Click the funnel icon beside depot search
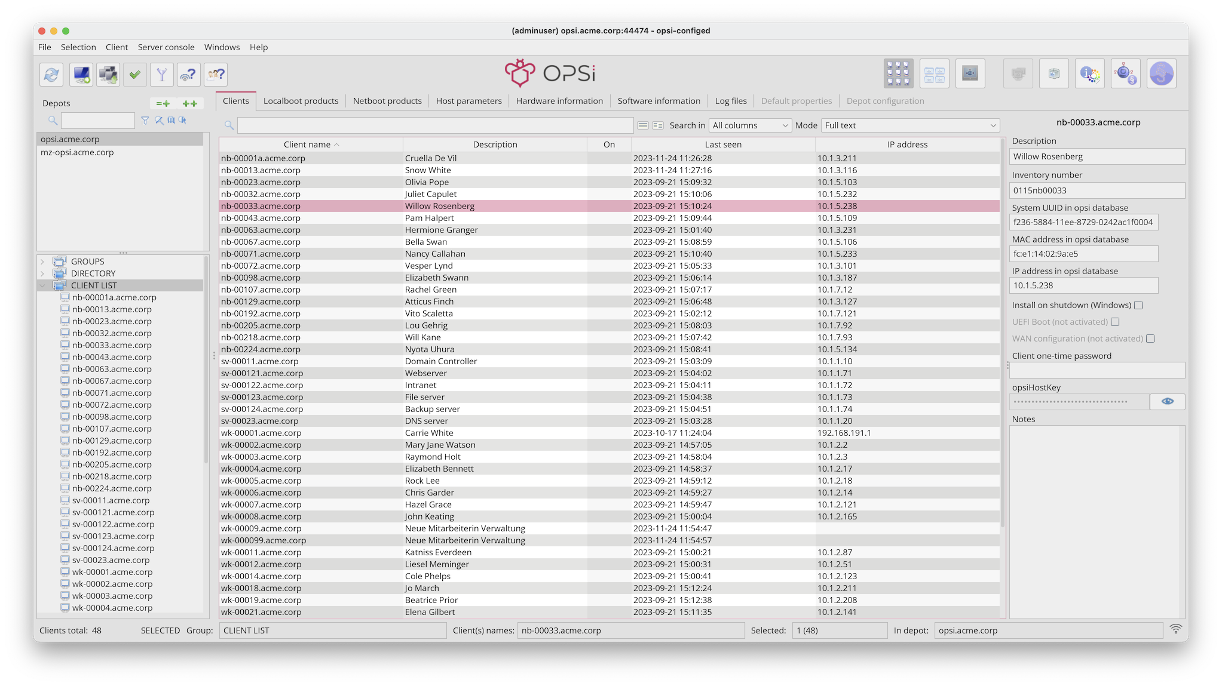The width and height of the screenshot is (1222, 686). tap(145, 121)
